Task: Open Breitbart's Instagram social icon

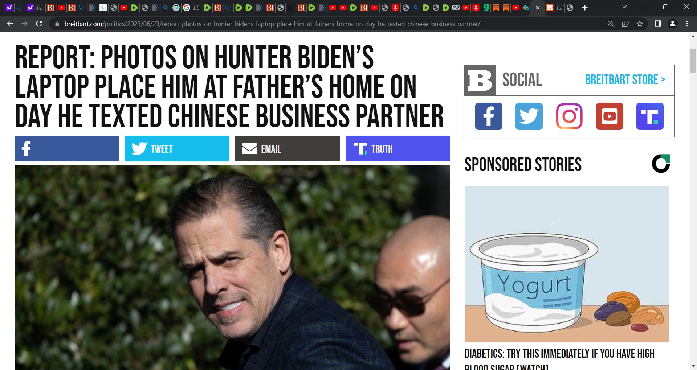Action: [569, 116]
